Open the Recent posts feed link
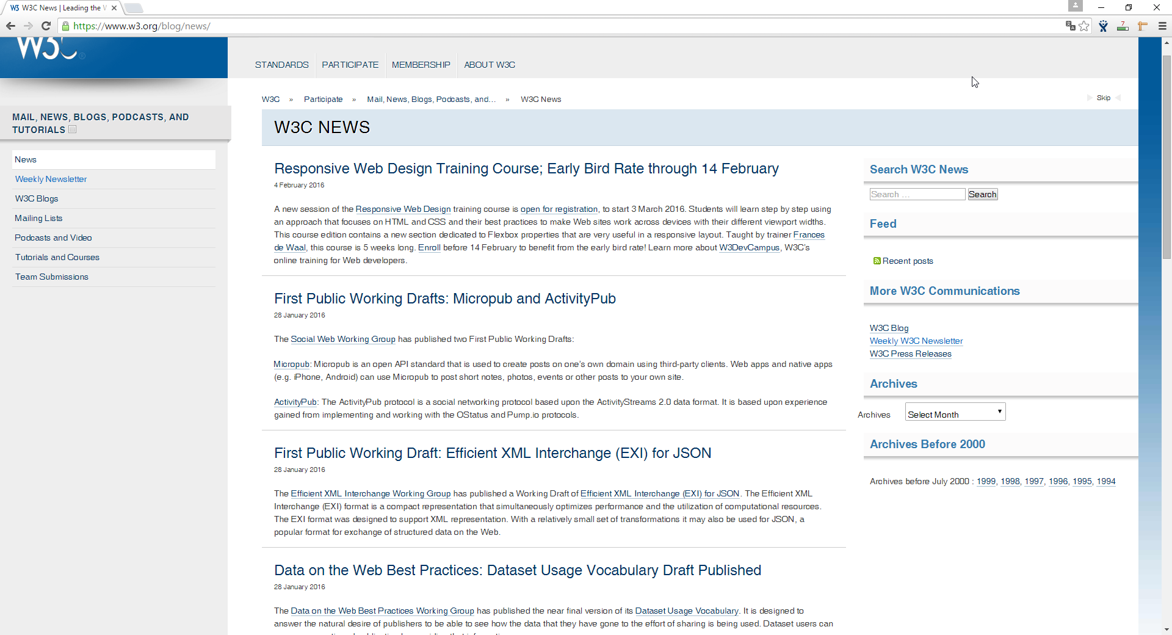Screen dimensions: 1172x635 click(908, 261)
